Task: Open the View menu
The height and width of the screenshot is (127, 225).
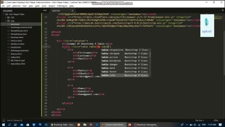Action: 31,6
